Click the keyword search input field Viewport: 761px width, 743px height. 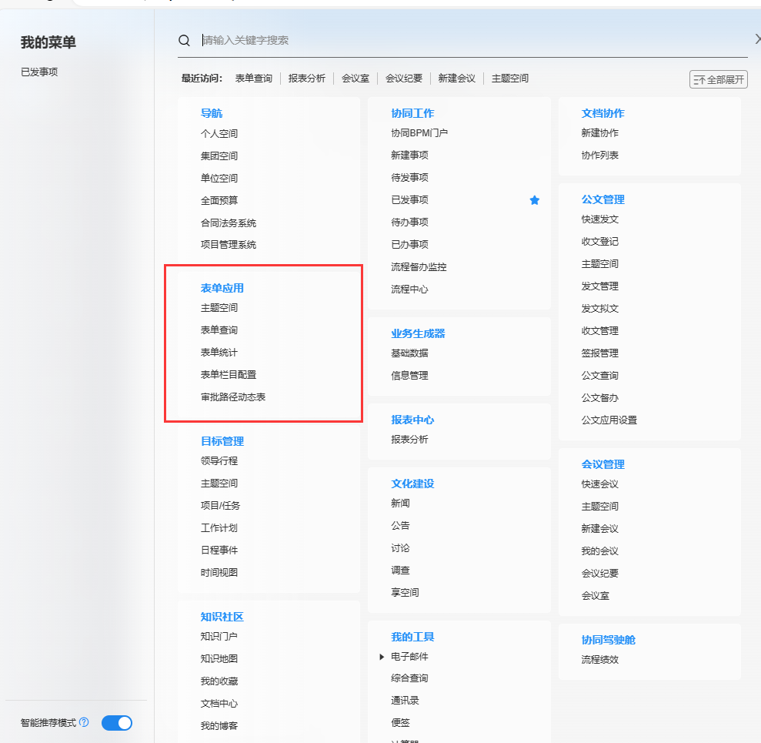point(462,40)
